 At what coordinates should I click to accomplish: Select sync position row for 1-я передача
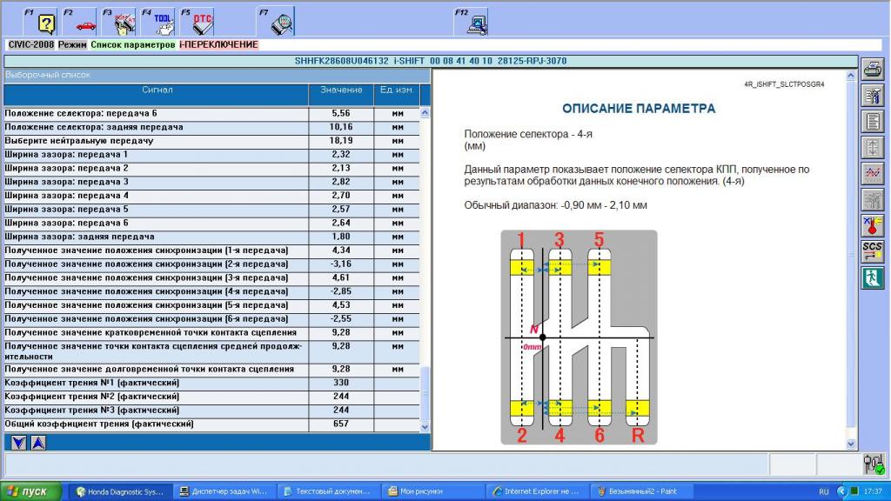coord(211,250)
